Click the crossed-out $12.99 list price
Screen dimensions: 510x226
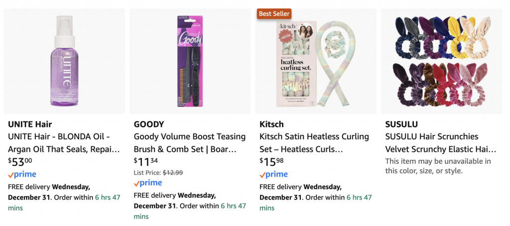173,173
